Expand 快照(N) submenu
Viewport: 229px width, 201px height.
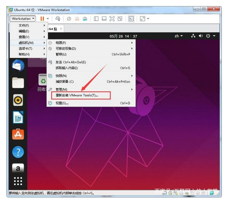click(x=91, y=76)
